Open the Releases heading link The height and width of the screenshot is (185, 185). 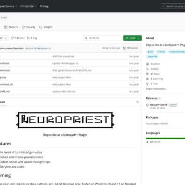(151, 98)
